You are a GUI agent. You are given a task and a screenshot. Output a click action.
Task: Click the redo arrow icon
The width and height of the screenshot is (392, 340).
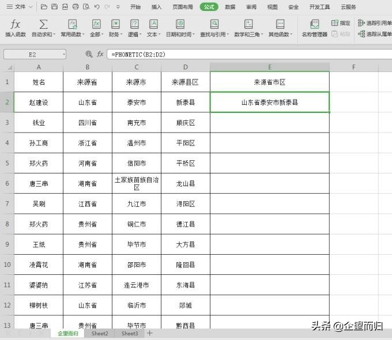pos(107,7)
